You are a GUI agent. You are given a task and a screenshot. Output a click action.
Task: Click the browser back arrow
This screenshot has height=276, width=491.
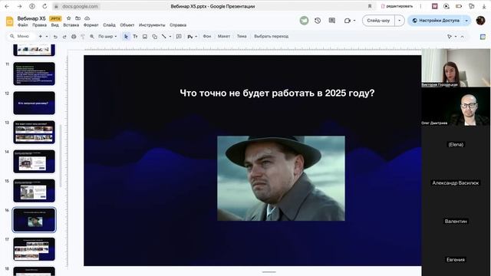tap(7, 6)
